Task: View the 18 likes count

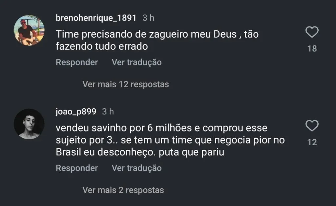Action: coord(312,49)
